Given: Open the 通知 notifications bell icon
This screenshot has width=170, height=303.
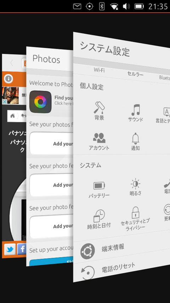Looking at the screenshot, I should [135, 142].
